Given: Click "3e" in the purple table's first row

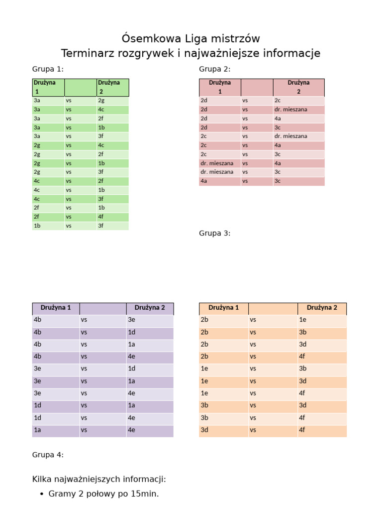Looking at the screenshot, I should pos(131,320).
